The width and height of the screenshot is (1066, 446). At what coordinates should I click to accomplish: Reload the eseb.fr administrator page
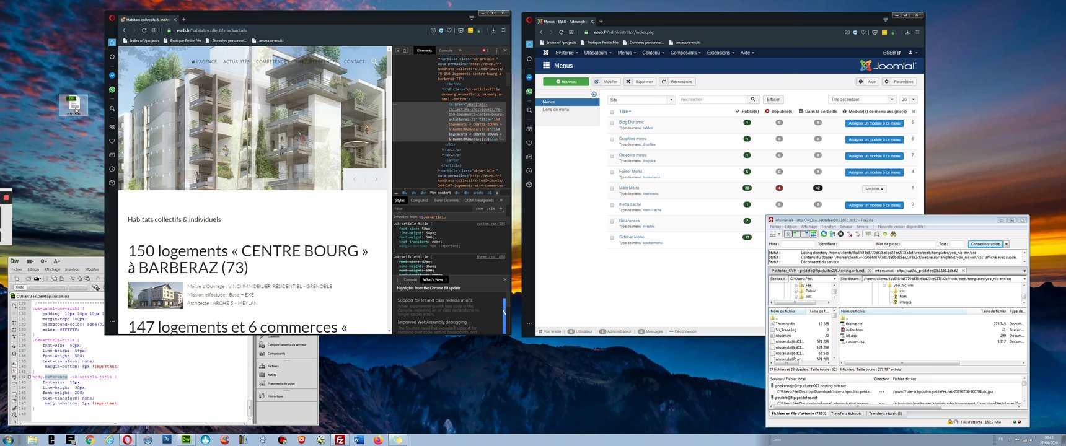[x=561, y=32]
